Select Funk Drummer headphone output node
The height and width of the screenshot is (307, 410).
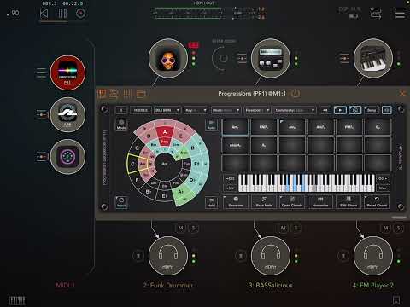[x=168, y=256]
